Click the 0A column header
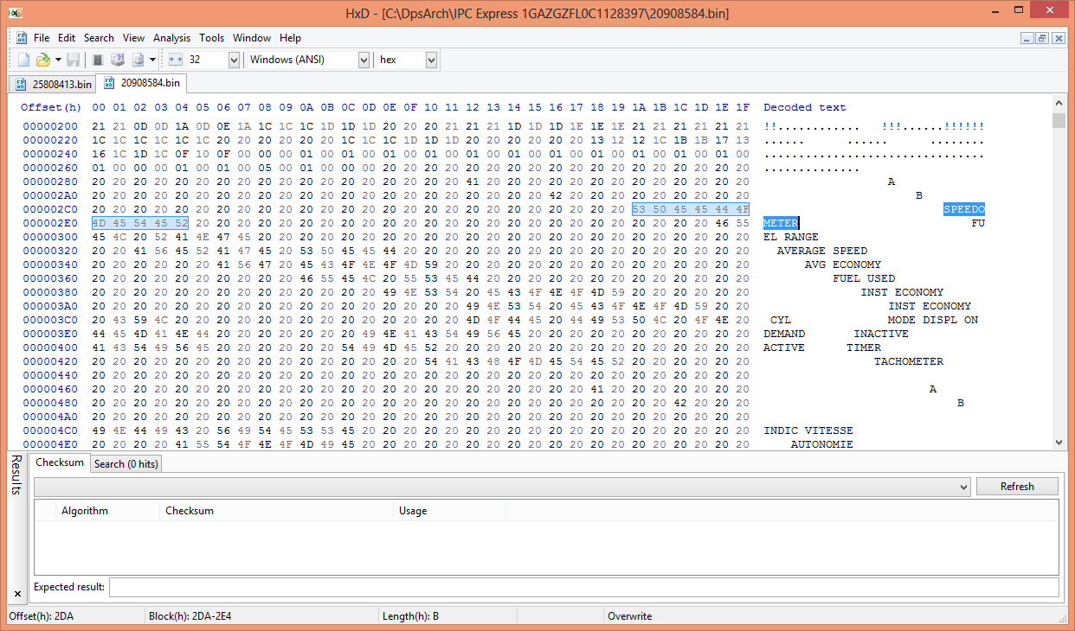Image resolution: width=1075 pixels, height=631 pixels. tap(306, 107)
